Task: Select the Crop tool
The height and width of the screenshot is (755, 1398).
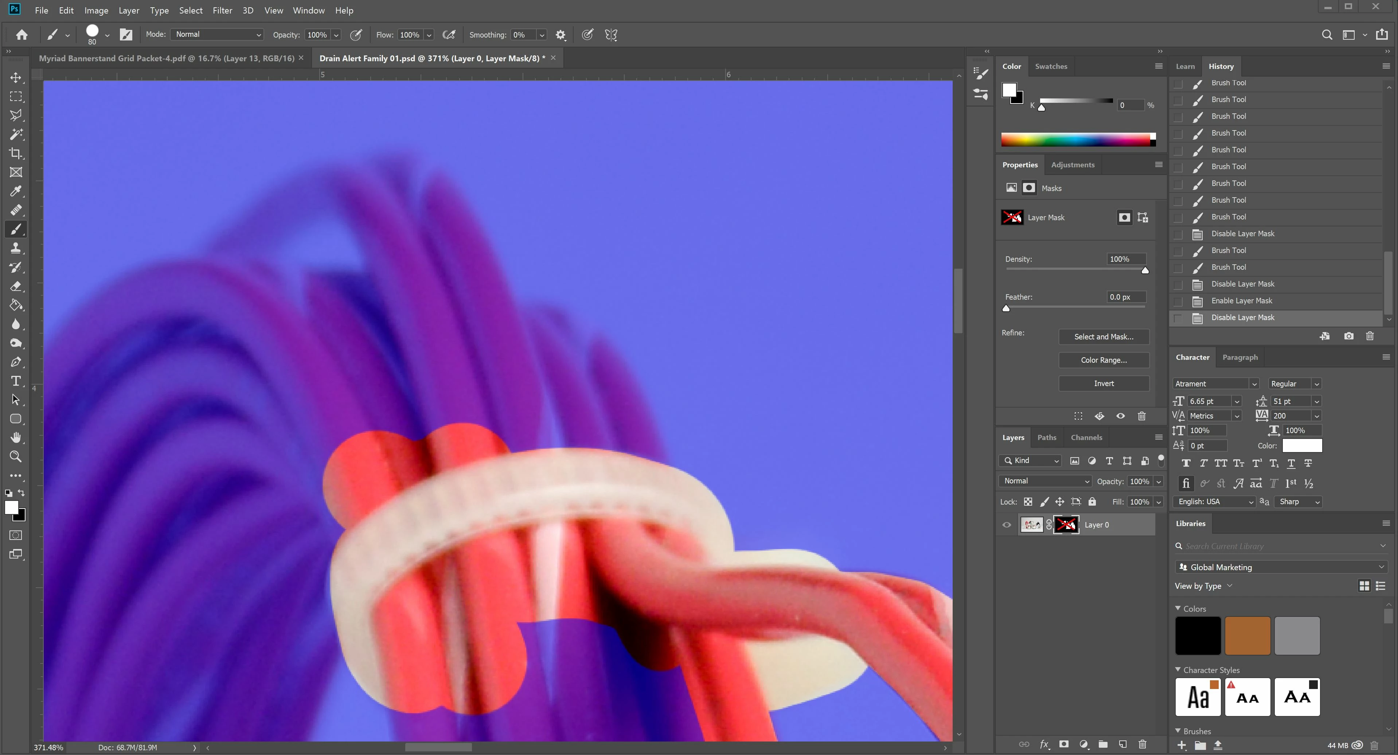Action: 16,153
